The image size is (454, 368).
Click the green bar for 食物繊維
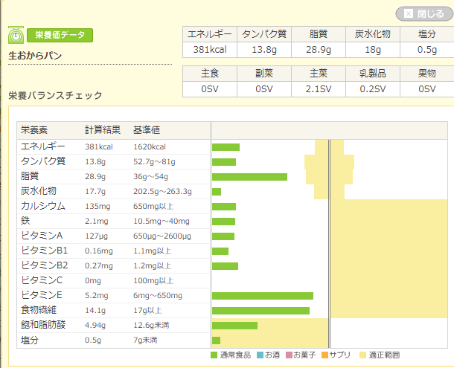click(260, 311)
